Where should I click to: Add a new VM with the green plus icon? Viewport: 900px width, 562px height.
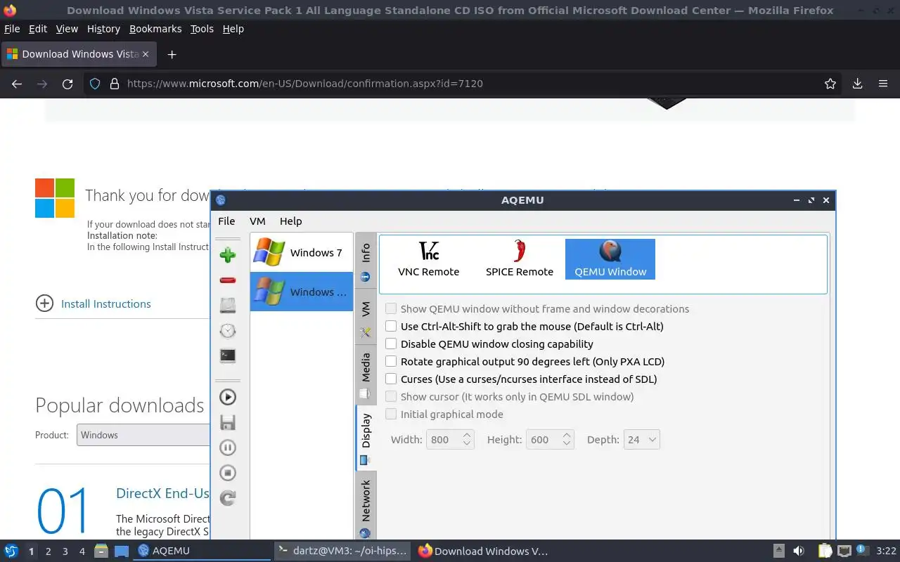pyautogui.click(x=227, y=255)
